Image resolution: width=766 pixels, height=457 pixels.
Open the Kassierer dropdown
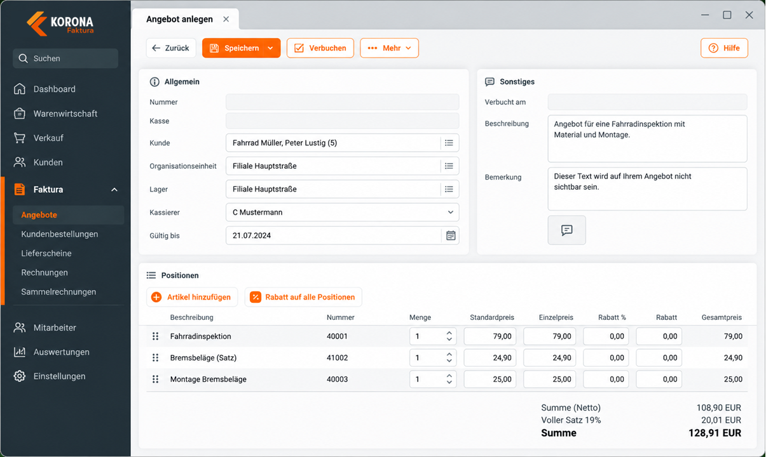pyautogui.click(x=342, y=212)
